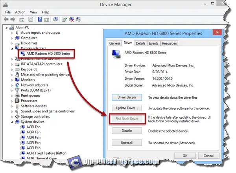Select the Sound, video and game controllers icon
Viewport: 236px width, 173px height.
17,111
